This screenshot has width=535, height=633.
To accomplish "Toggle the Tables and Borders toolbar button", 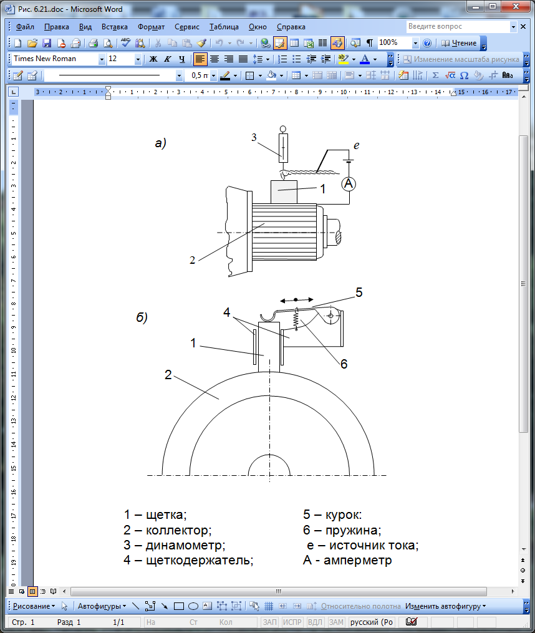I will (x=280, y=43).
